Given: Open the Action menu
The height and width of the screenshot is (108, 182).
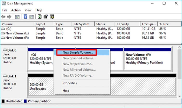Looking at the screenshot, I should click(16, 10).
